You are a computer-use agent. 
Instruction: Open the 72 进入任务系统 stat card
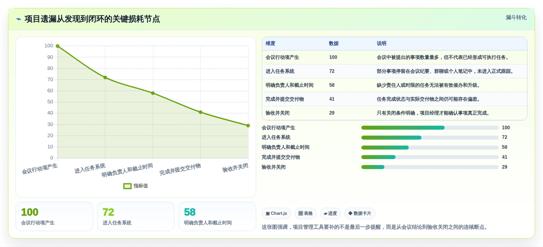pyautogui.click(x=136, y=216)
